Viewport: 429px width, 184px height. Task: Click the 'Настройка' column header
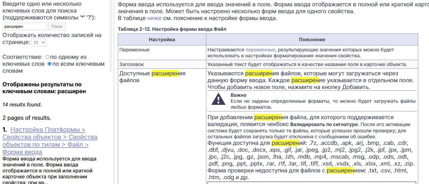162,39
